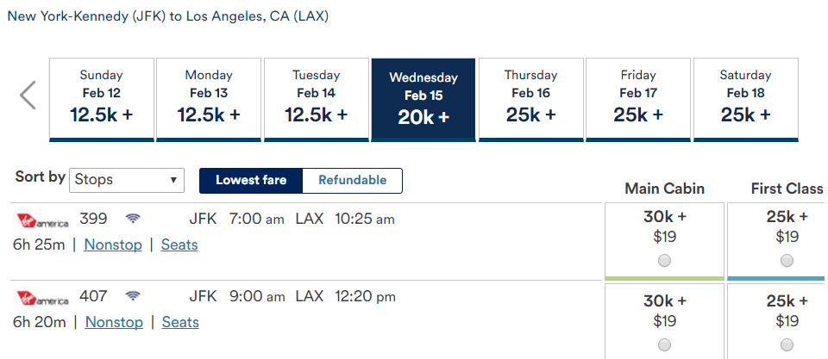The height and width of the screenshot is (359, 828).
Task: Select Main Cabin fare for flight 407
Action: (x=664, y=344)
